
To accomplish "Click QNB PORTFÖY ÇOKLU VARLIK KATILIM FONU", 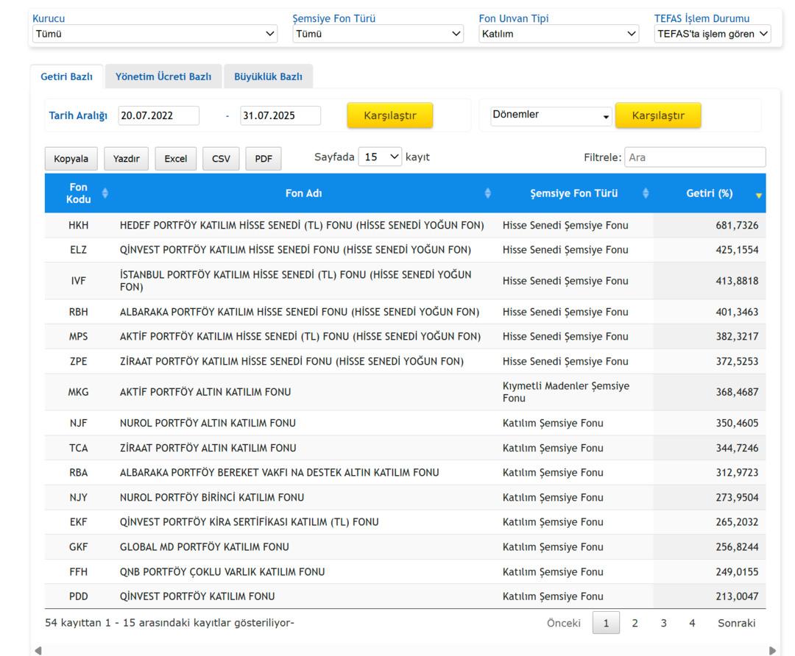I will click(222, 572).
